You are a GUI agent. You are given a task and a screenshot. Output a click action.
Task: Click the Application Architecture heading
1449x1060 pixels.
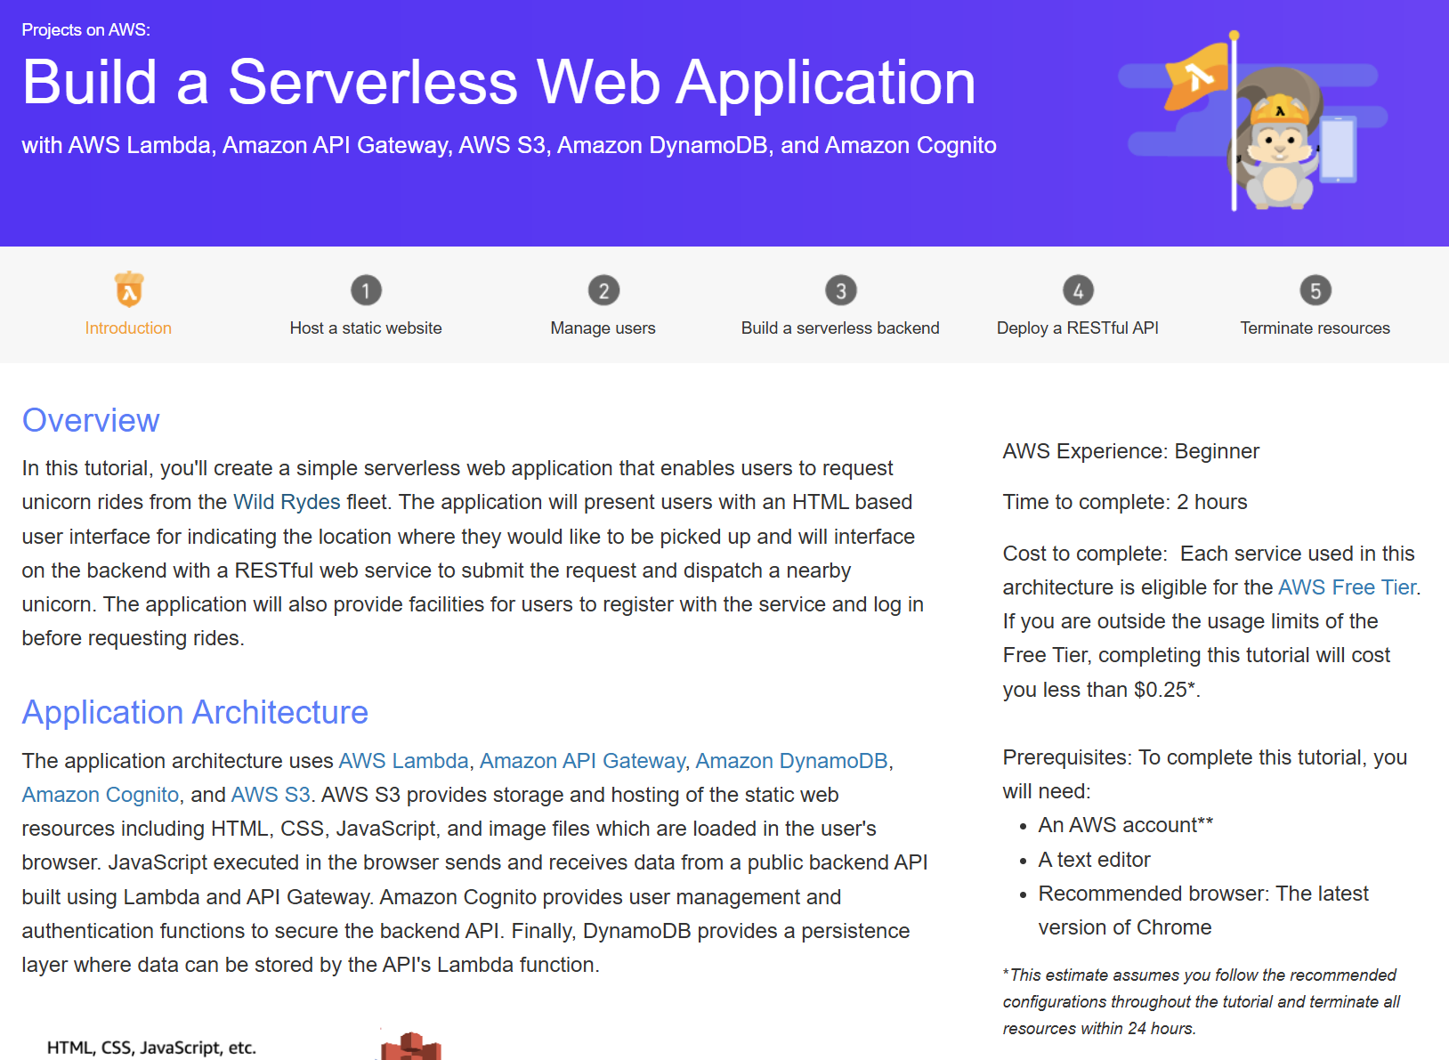pos(195,712)
